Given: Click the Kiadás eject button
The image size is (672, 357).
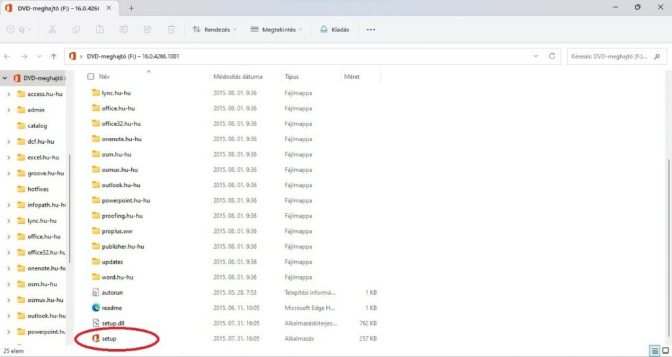Looking at the screenshot, I should point(335,30).
